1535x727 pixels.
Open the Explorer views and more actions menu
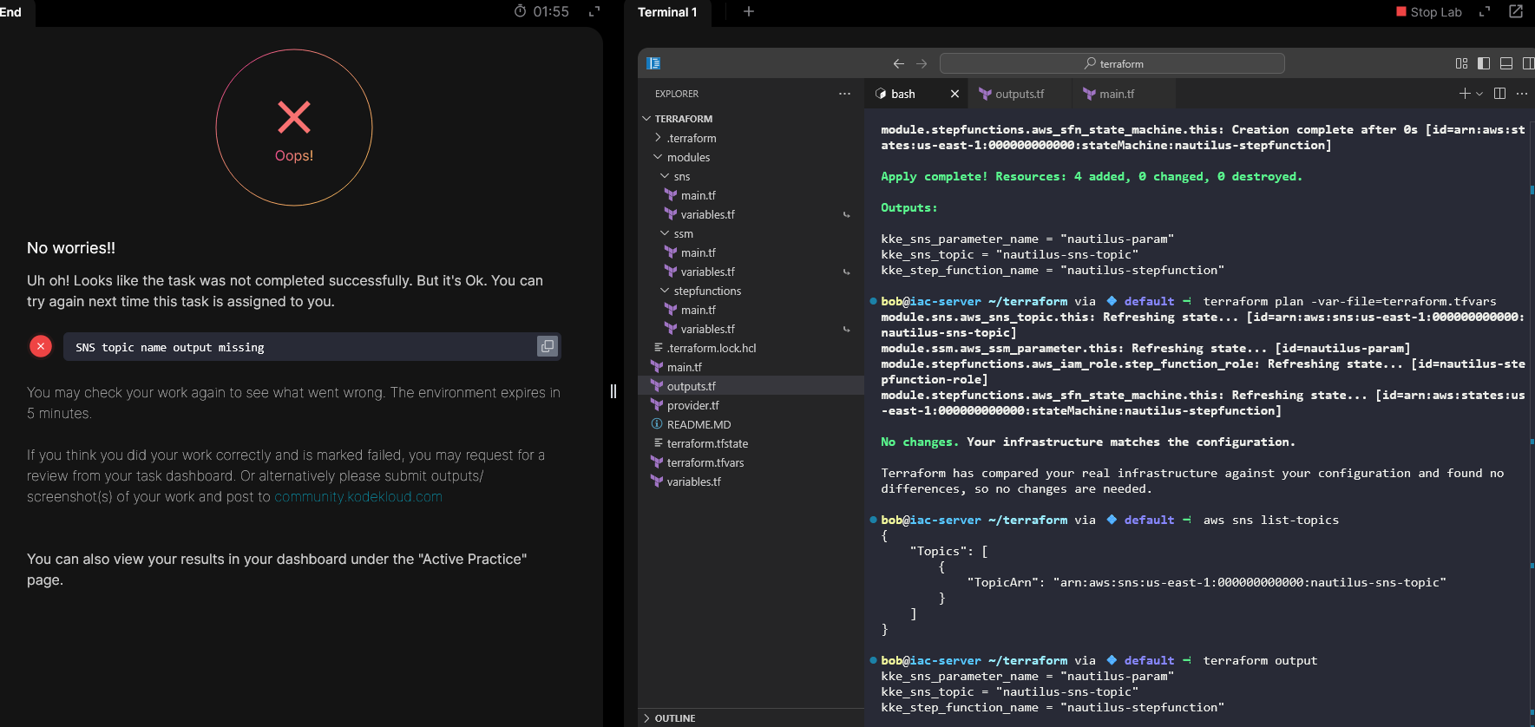tap(844, 94)
